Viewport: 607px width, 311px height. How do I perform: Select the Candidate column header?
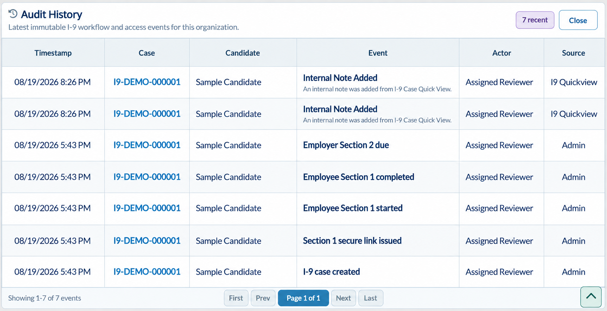(x=243, y=53)
